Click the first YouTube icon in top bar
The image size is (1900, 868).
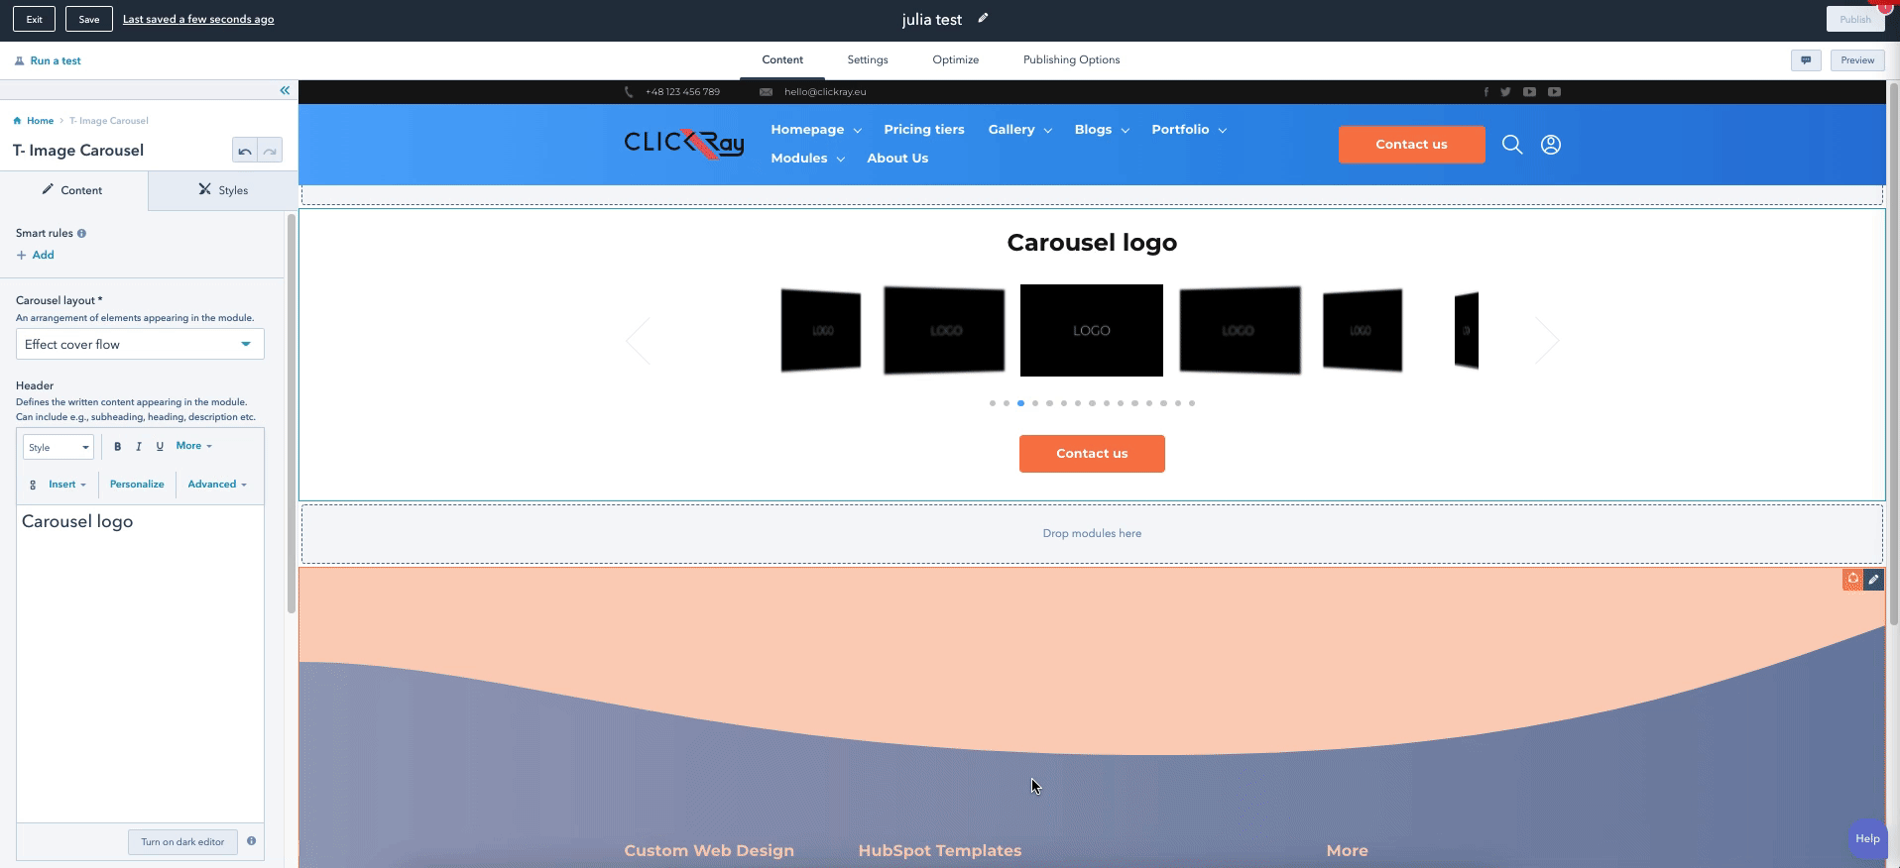pos(1529,92)
